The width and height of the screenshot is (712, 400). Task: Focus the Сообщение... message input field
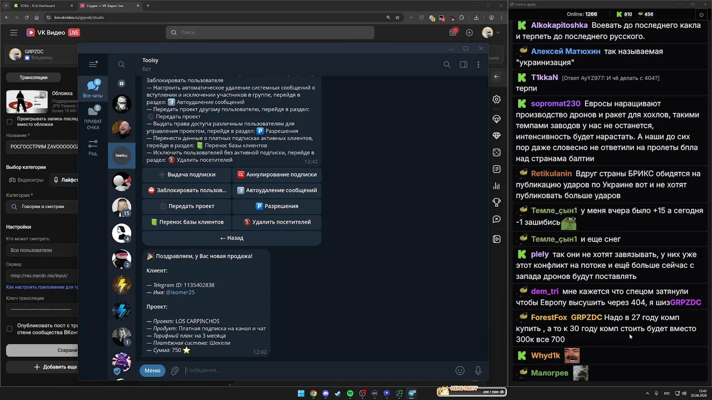317,371
